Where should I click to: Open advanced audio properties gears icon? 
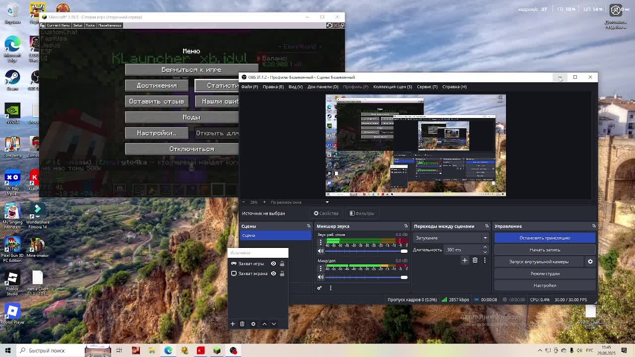(319, 288)
